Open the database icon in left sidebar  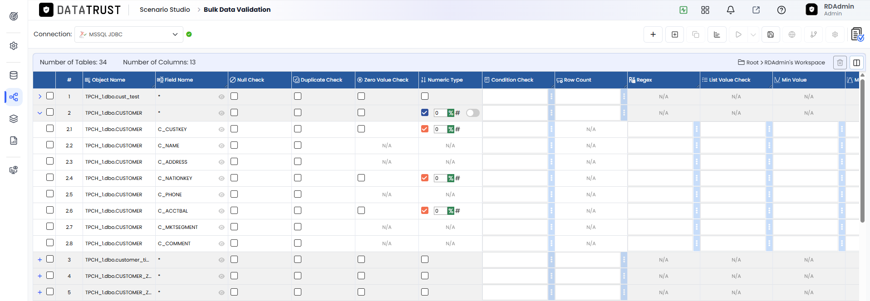14,75
